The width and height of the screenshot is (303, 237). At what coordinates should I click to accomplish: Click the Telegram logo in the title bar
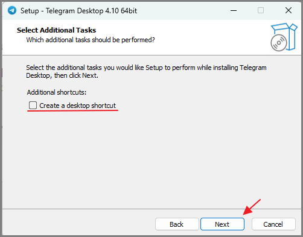point(12,10)
